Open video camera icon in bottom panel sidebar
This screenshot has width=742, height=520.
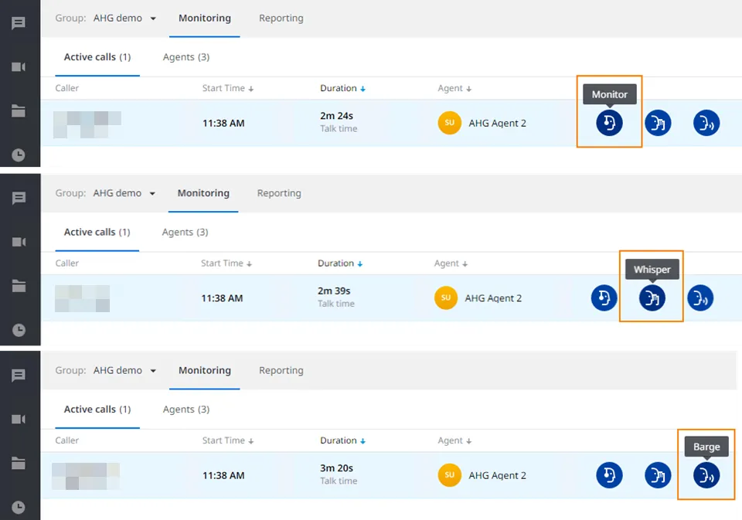pos(19,420)
